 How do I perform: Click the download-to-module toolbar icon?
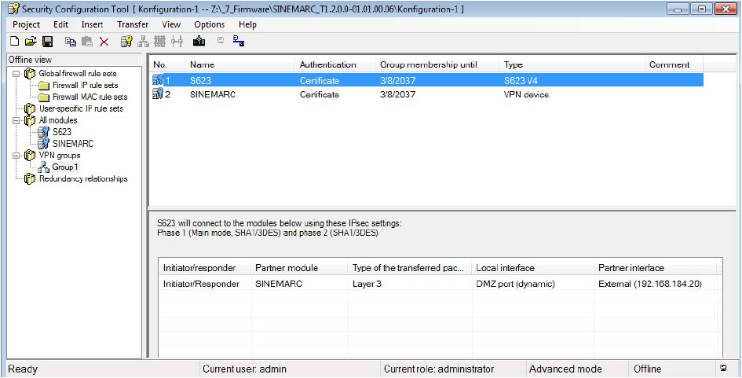(x=199, y=42)
